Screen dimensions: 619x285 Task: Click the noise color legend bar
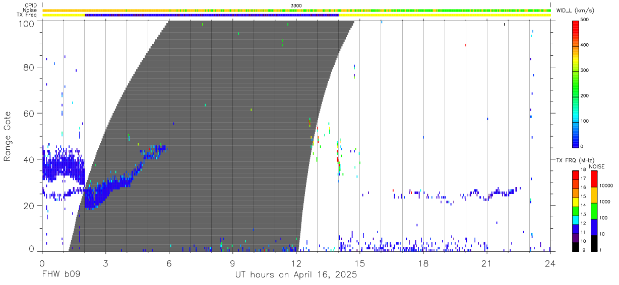click(x=594, y=211)
